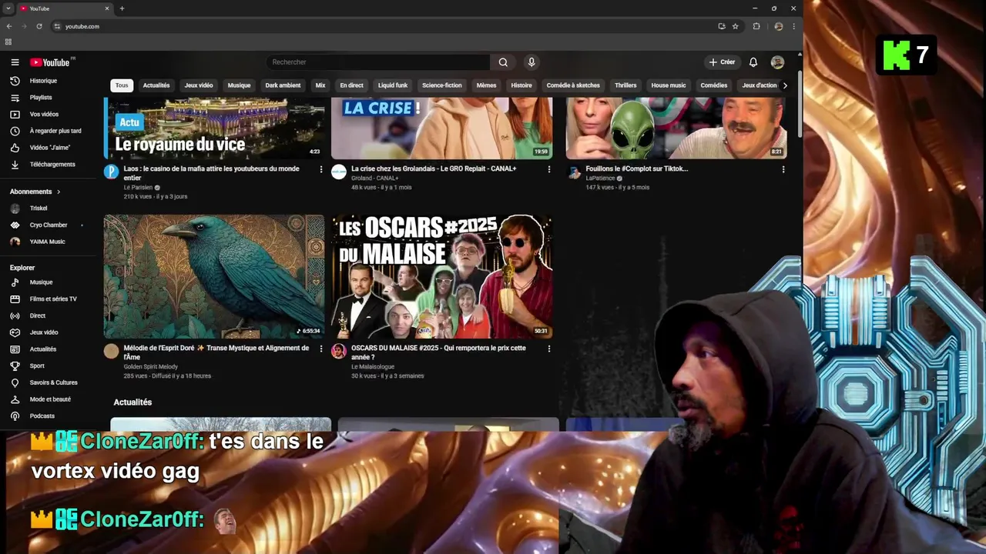Image resolution: width=986 pixels, height=554 pixels.
Task: Open Cryo Chamber subscription channel
Action: click(48, 225)
